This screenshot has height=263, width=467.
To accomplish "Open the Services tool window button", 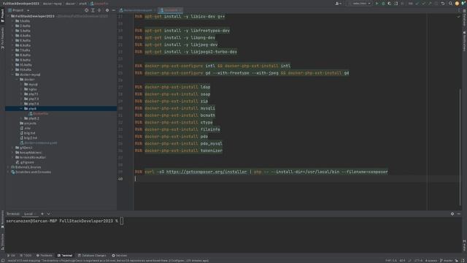I will tap(120, 256).
